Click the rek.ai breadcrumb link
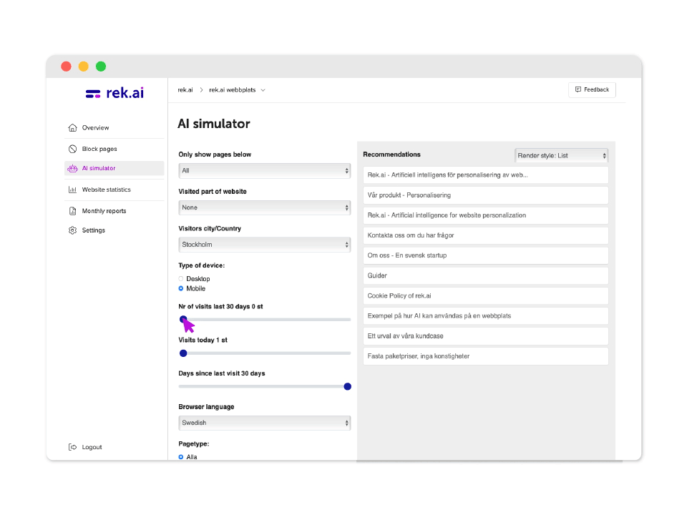Screen dimensions: 687x515 point(185,90)
